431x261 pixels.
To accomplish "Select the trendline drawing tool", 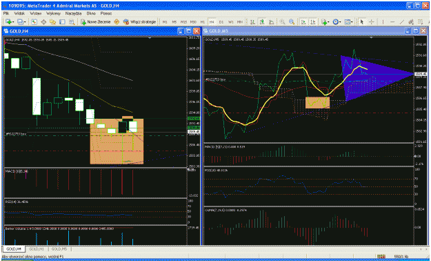I will click(401, 22).
